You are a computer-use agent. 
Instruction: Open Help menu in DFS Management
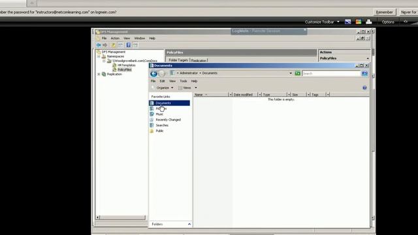(152, 39)
